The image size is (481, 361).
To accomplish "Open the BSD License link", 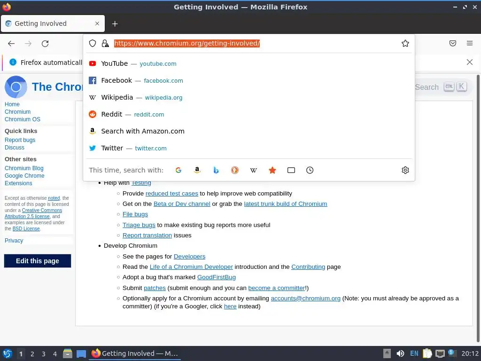I will (x=26, y=229).
